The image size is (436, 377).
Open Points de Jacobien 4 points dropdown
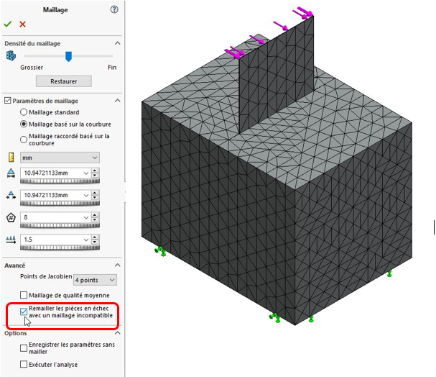[x=95, y=280]
